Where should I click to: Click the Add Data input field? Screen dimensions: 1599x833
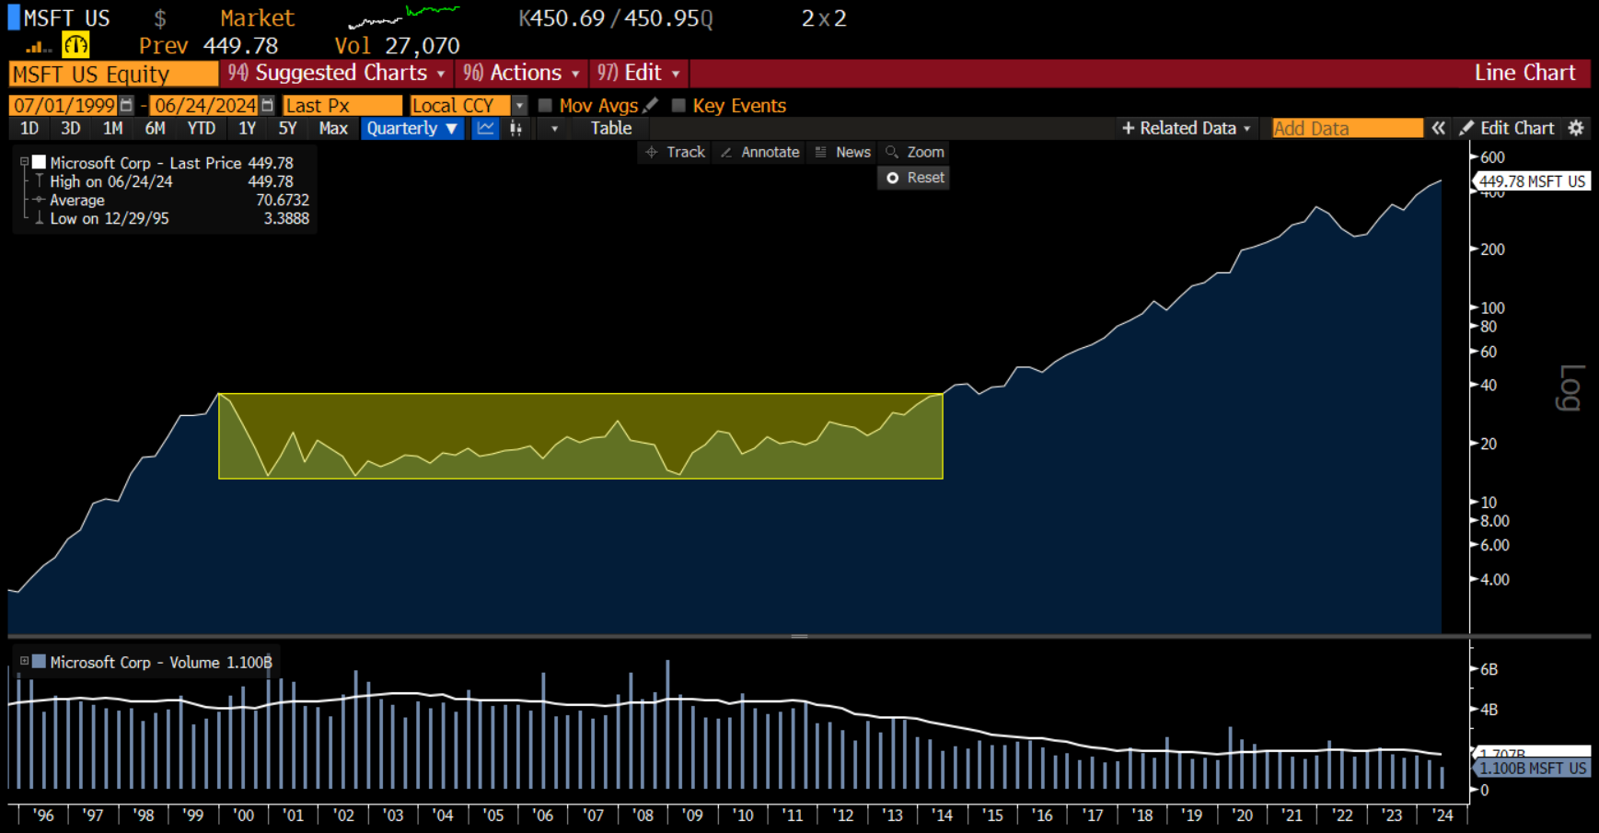[1347, 128]
